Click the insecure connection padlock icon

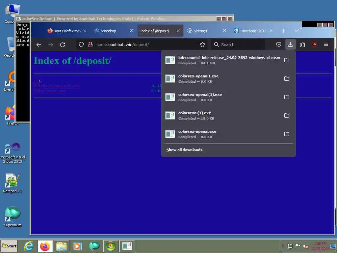(x=91, y=45)
